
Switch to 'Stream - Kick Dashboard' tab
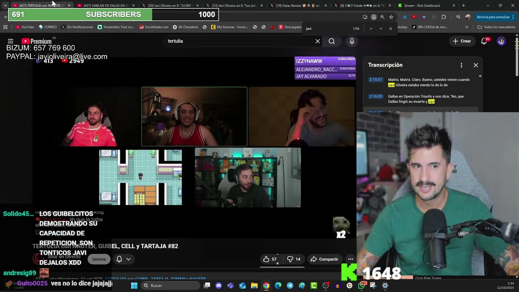coord(427,6)
